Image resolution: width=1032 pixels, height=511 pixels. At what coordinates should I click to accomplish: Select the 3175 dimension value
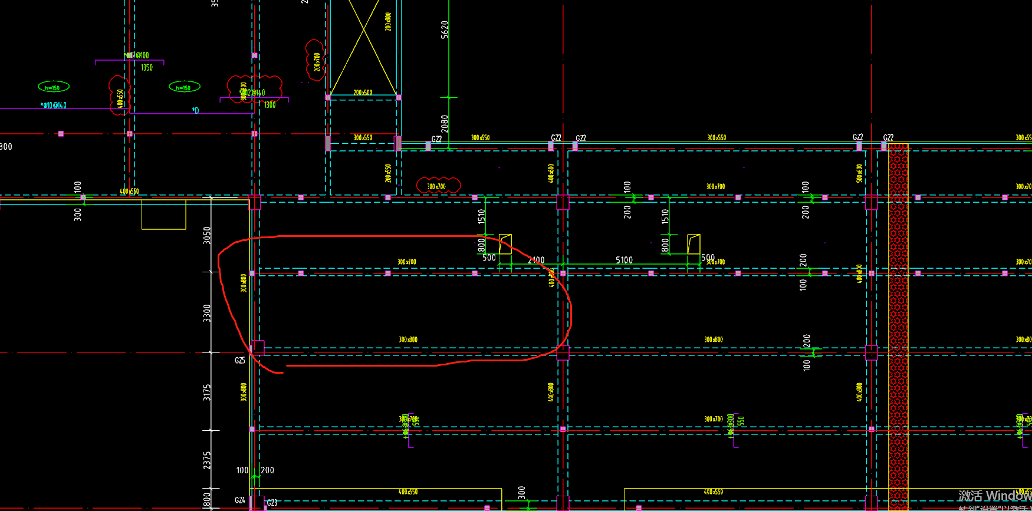pos(206,393)
